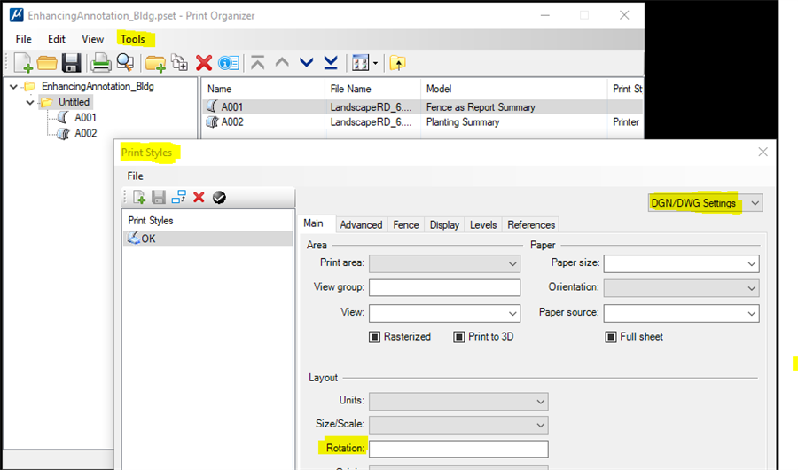
Task: Close the Print Styles dialog
Action: tap(763, 152)
